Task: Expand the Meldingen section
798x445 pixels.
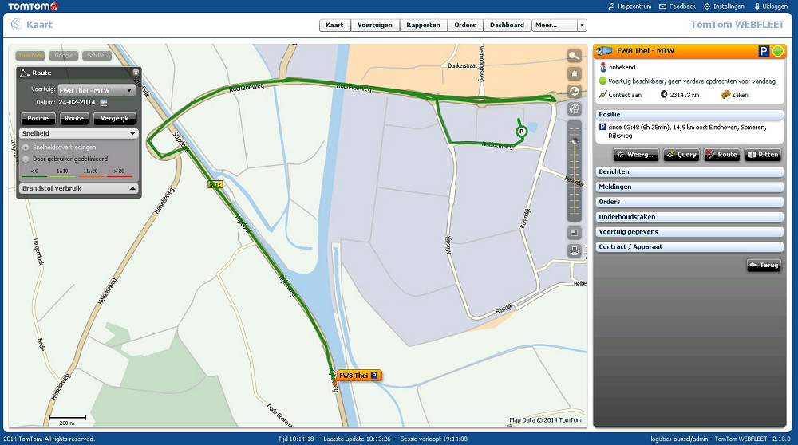Action: pos(689,187)
